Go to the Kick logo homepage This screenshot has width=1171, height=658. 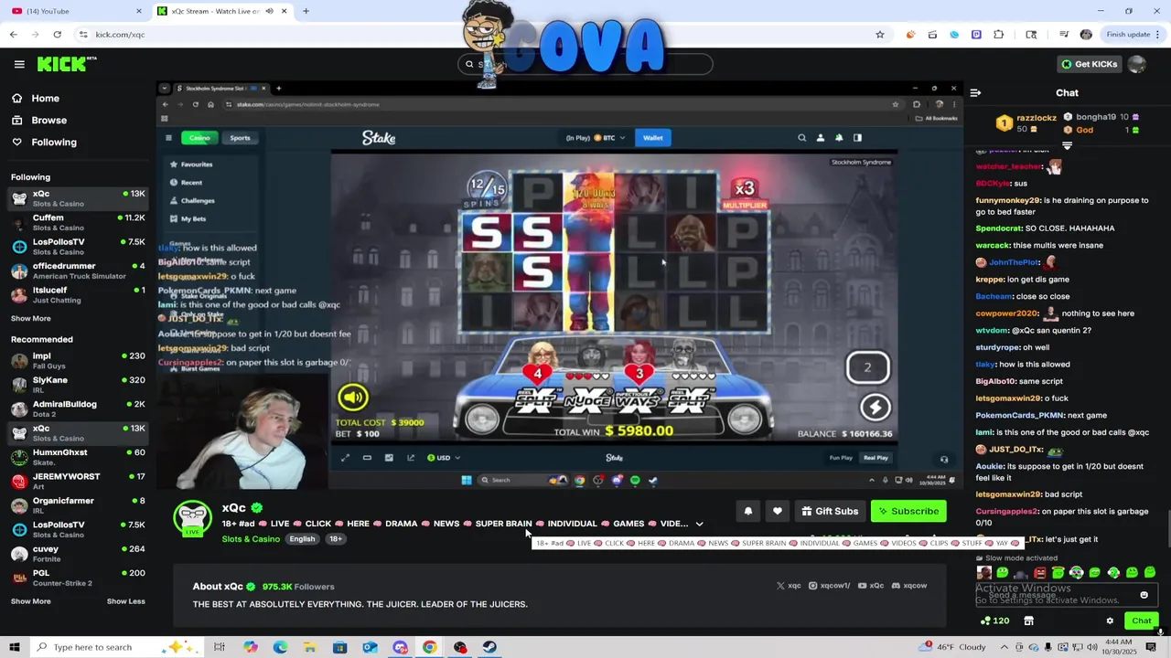coord(67,64)
